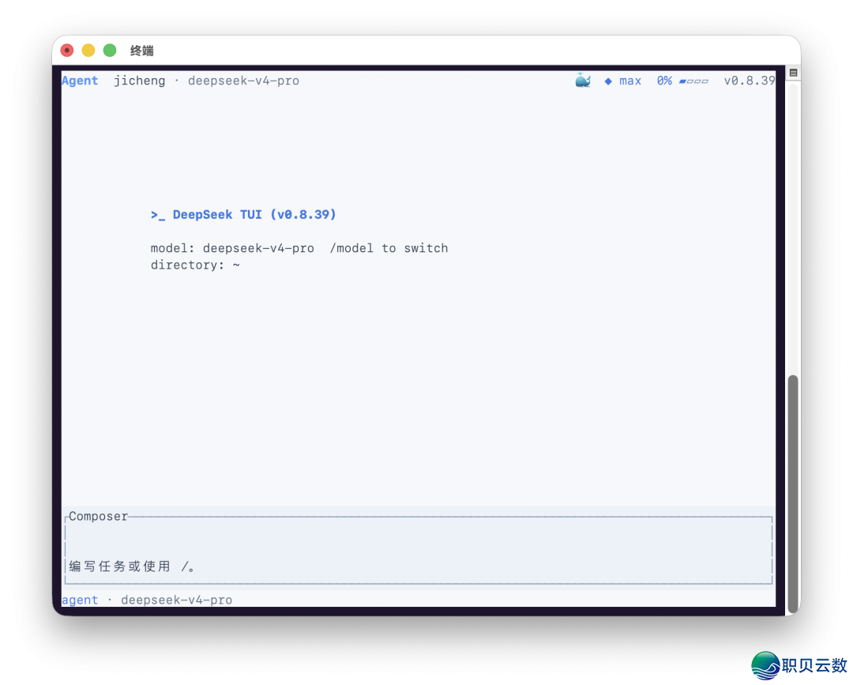Click the agent label in footer
Screen dimensions: 853x685
pos(80,600)
